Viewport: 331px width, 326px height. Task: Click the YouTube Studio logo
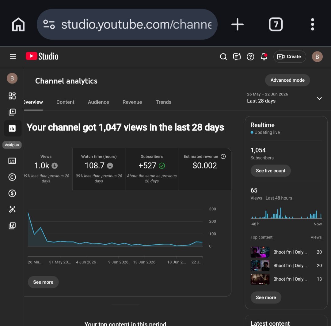(x=42, y=56)
